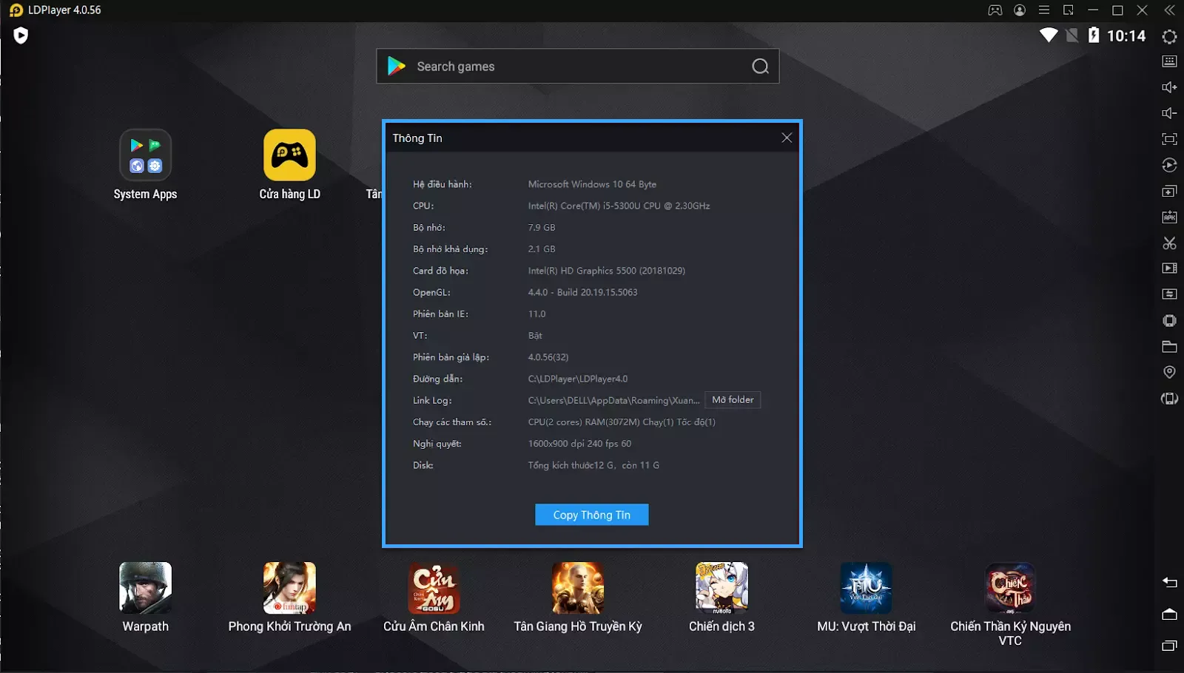Image resolution: width=1184 pixels, height=673 pixels.
Task: Click the 10:14 clock
Action: [1126, 35]
